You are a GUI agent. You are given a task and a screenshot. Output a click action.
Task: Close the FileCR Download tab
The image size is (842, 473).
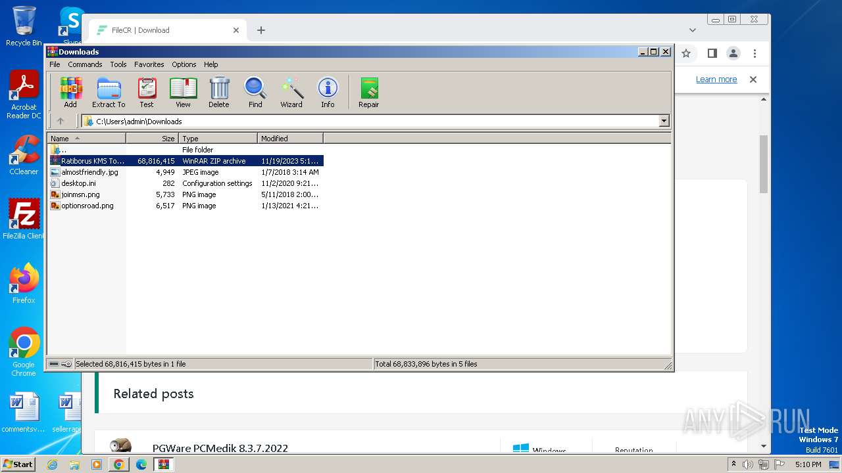click(236, 30)
